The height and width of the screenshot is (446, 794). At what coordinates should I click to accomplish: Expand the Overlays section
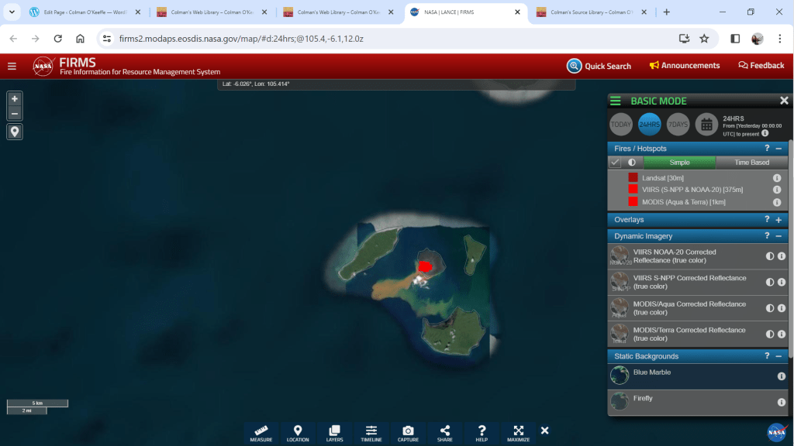[778, 220]
